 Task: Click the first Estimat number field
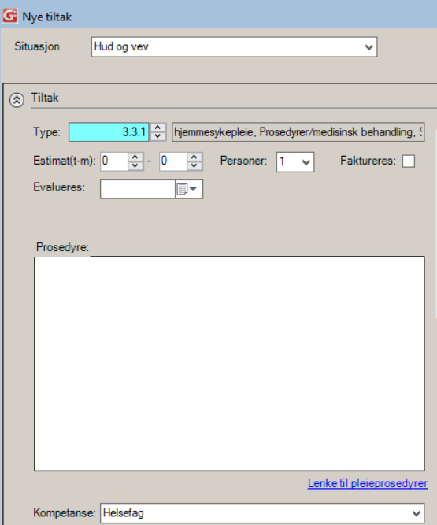coord(114,161)
